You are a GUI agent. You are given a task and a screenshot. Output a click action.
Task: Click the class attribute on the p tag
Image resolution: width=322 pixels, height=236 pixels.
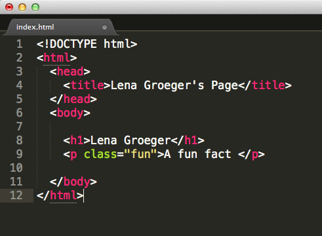(100, 154)
